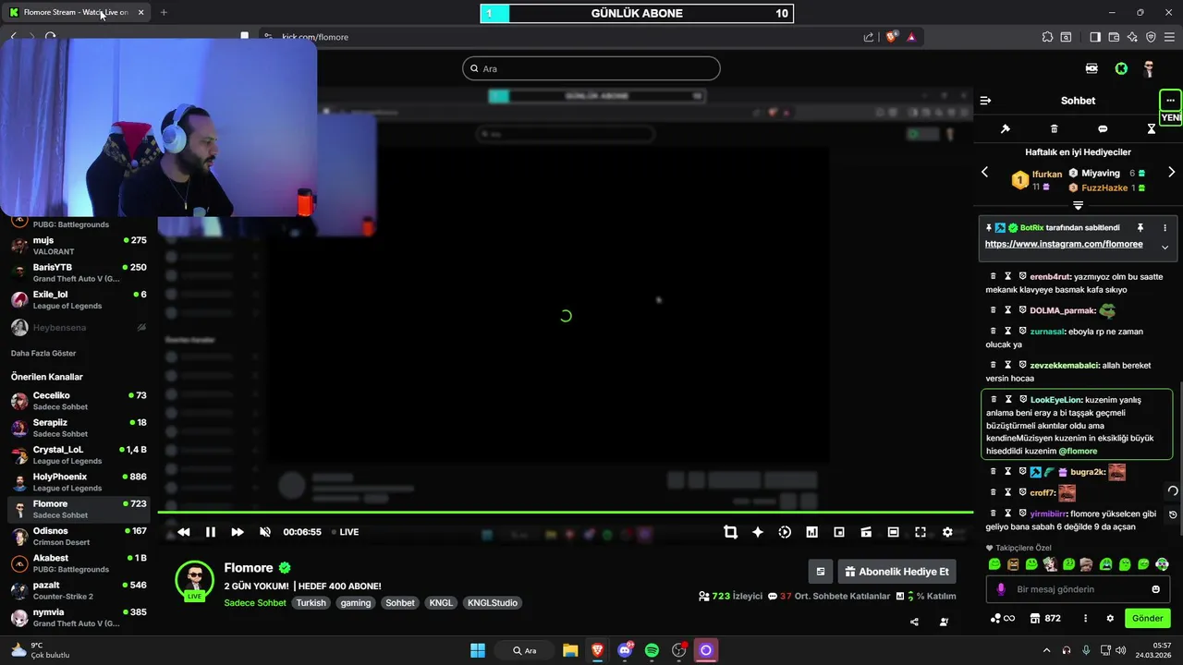
Task: Click the Sadece Sohbet category link
Action: pos(255,603)
